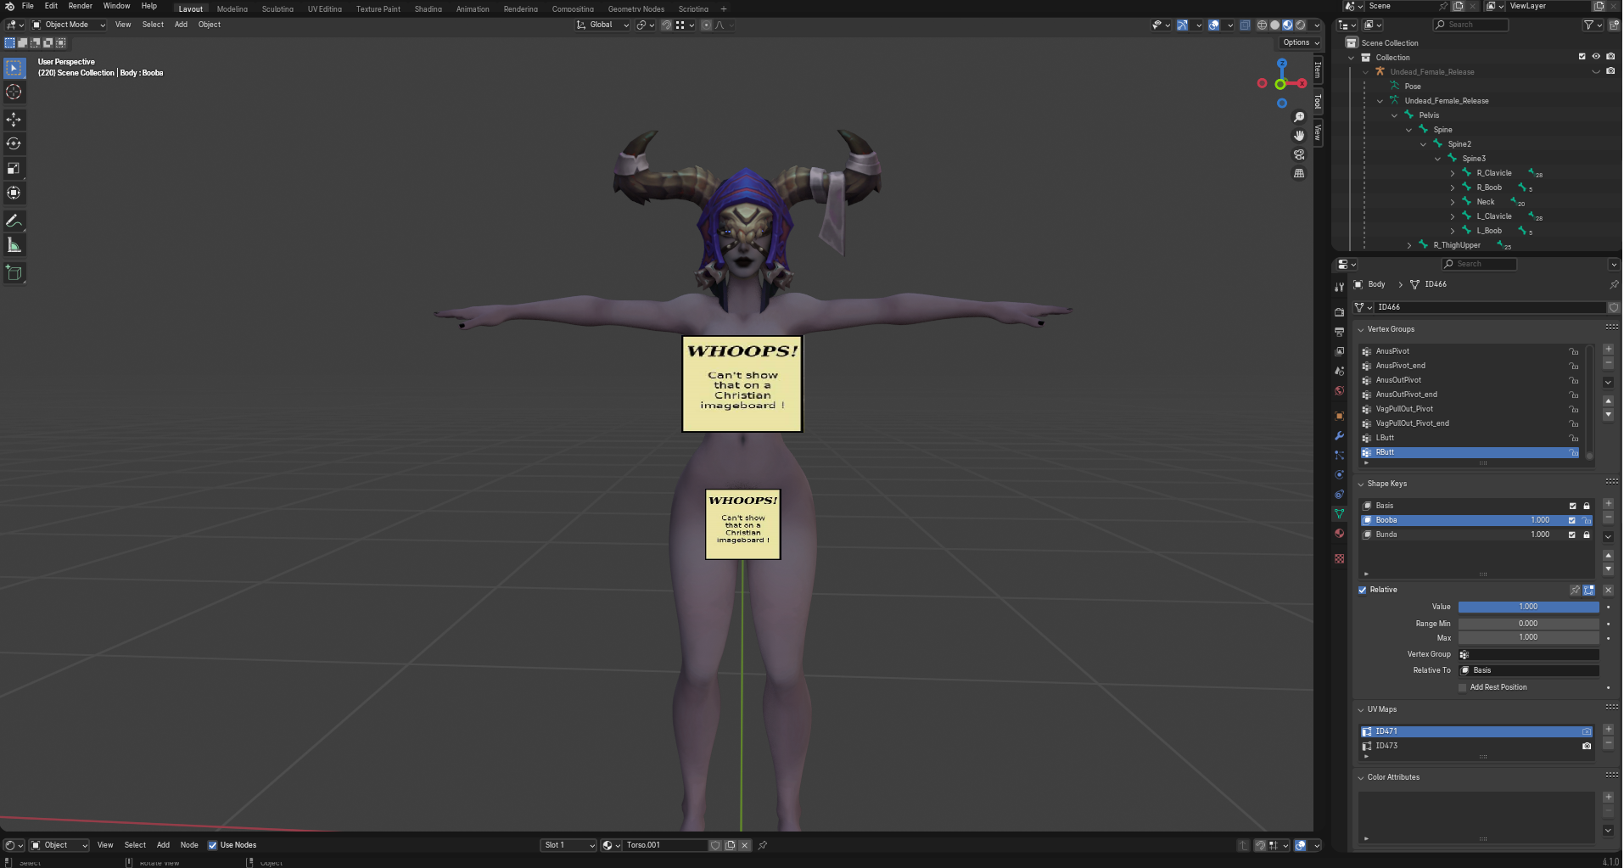Screen dimensions: 1624x868
Task: Switch to the Shading workspace tab
Action: [x=428, y=9]
